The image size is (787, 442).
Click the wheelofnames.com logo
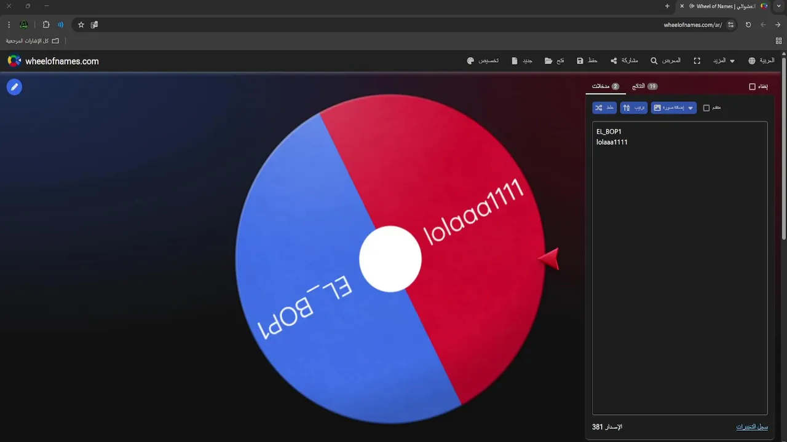53,61
